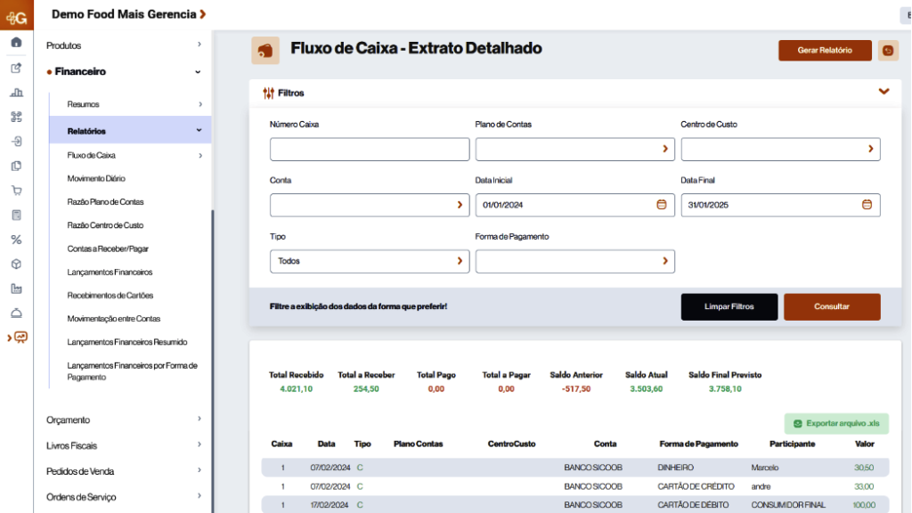The width and height of the screenshot is (912, 513).
Task: Click the Limpar Filtros button
Action: click(729, 306)
